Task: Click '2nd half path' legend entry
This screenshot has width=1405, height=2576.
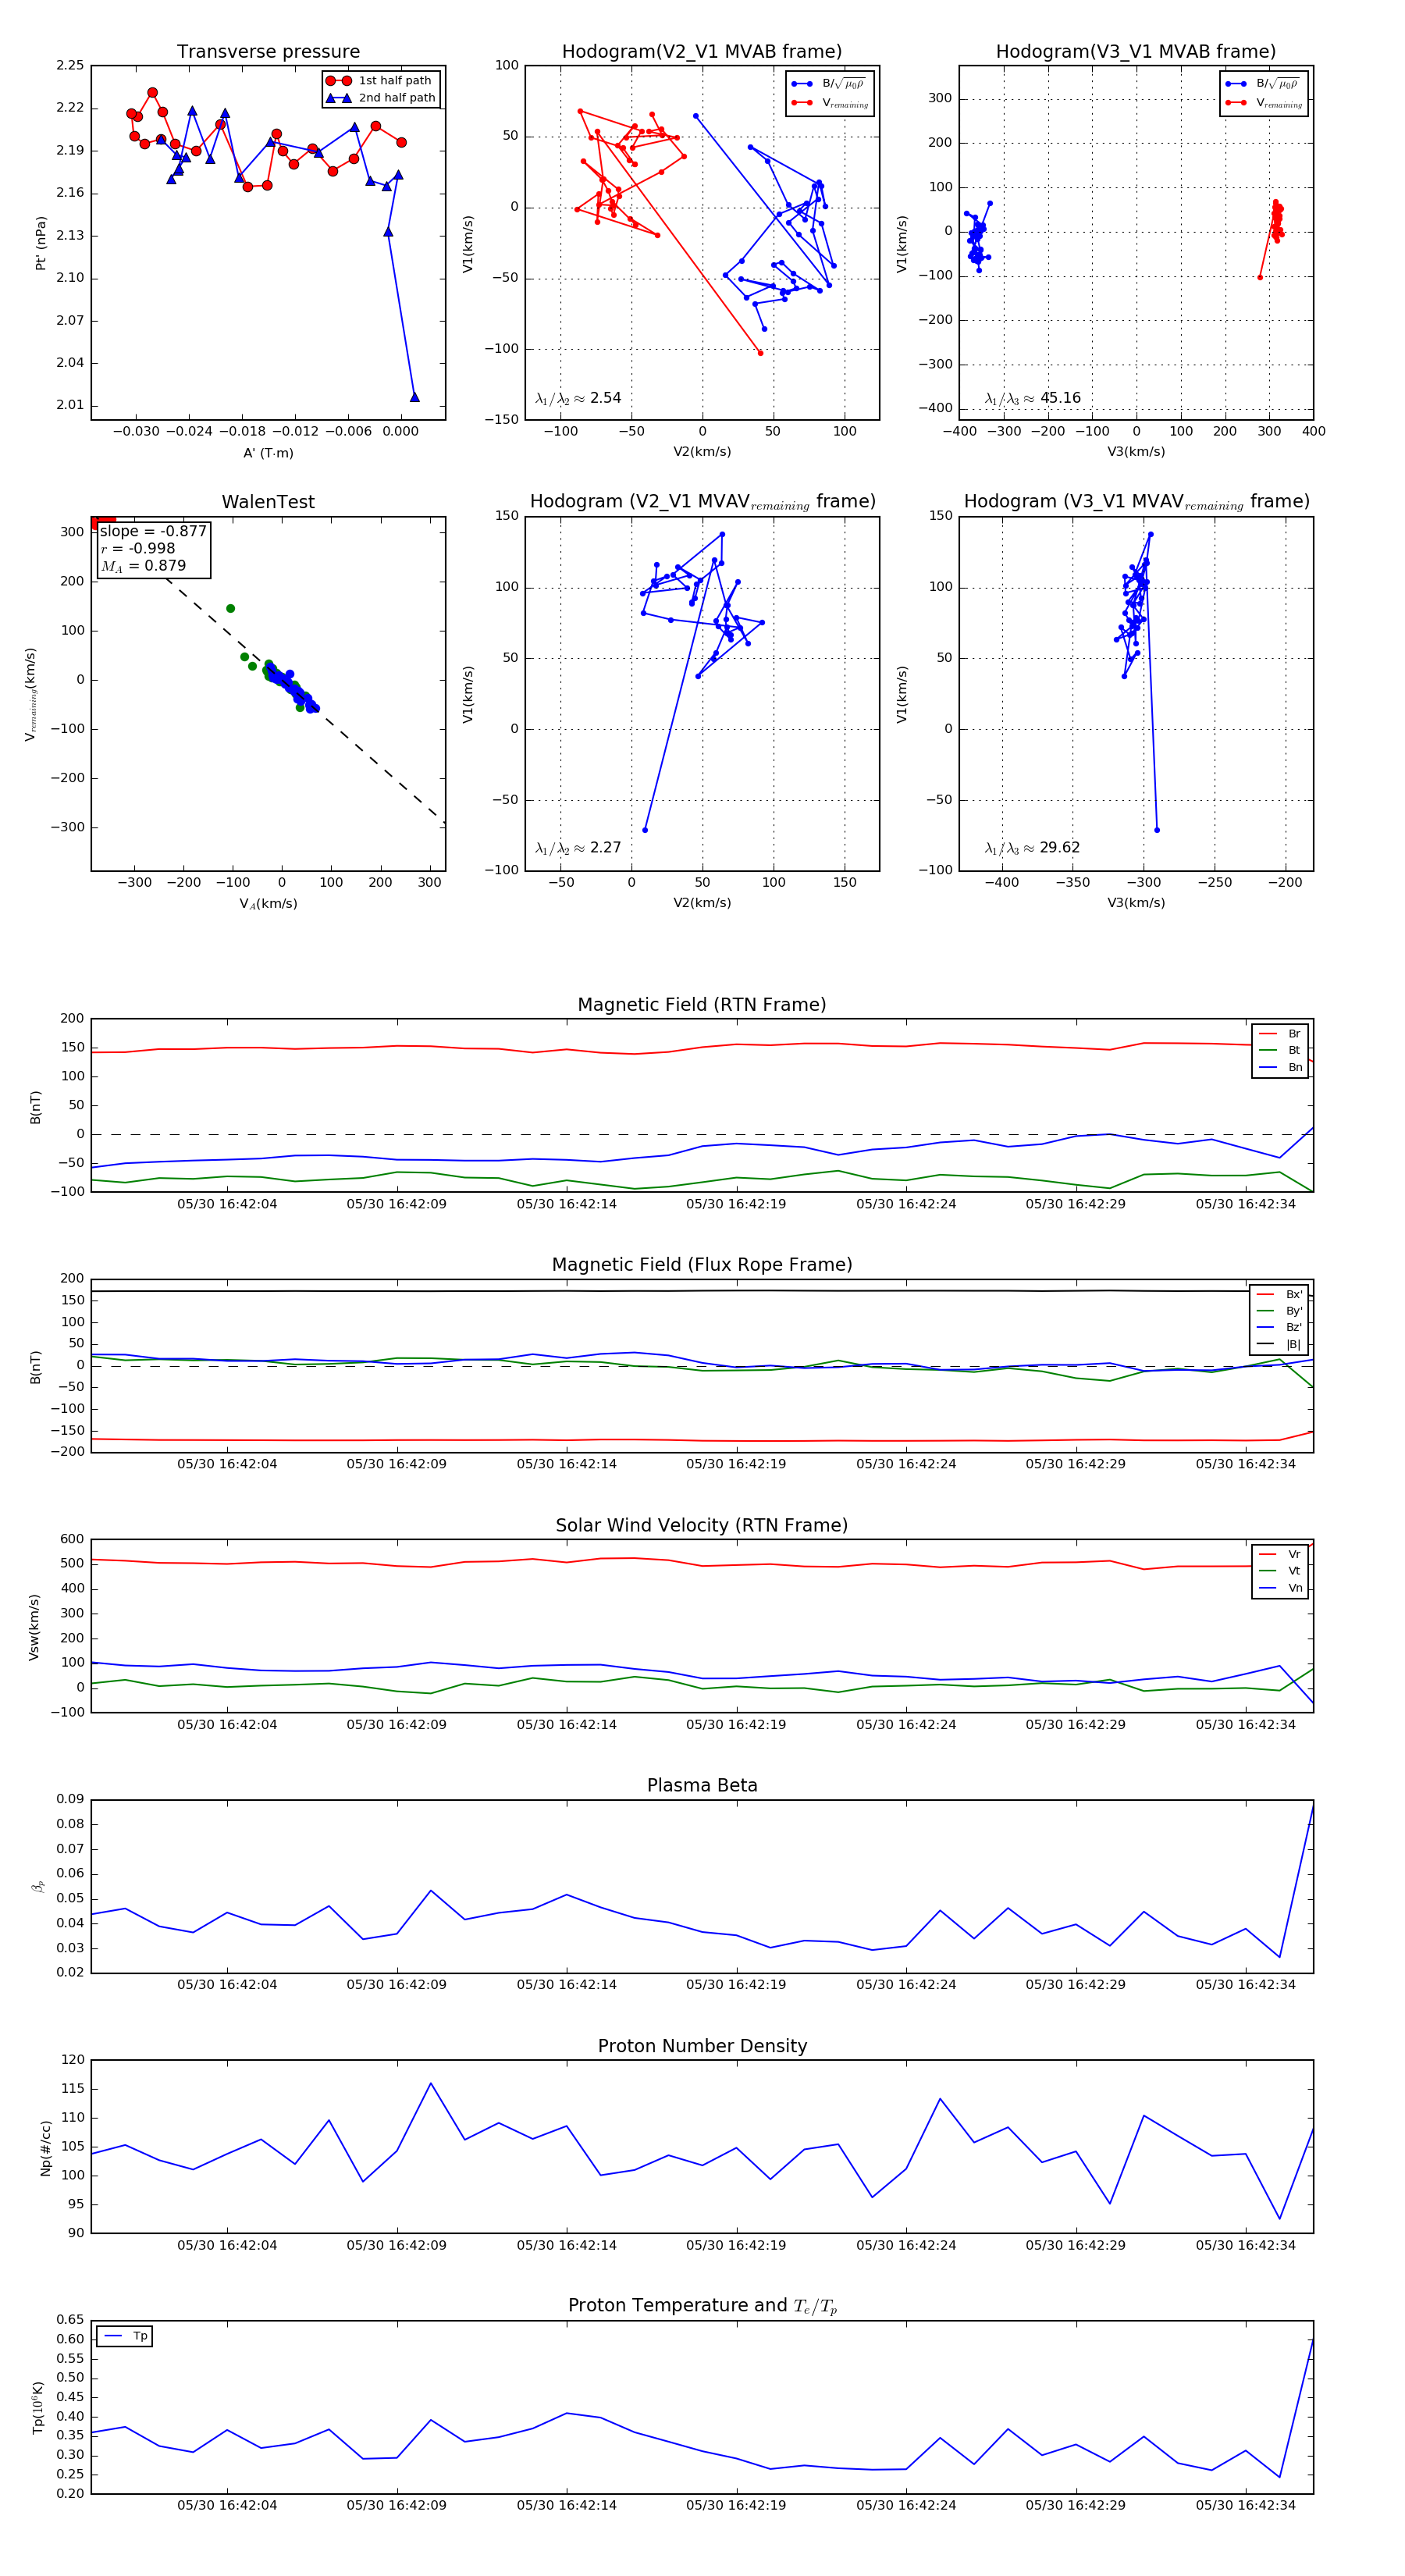Action: [x=381, y=98]
